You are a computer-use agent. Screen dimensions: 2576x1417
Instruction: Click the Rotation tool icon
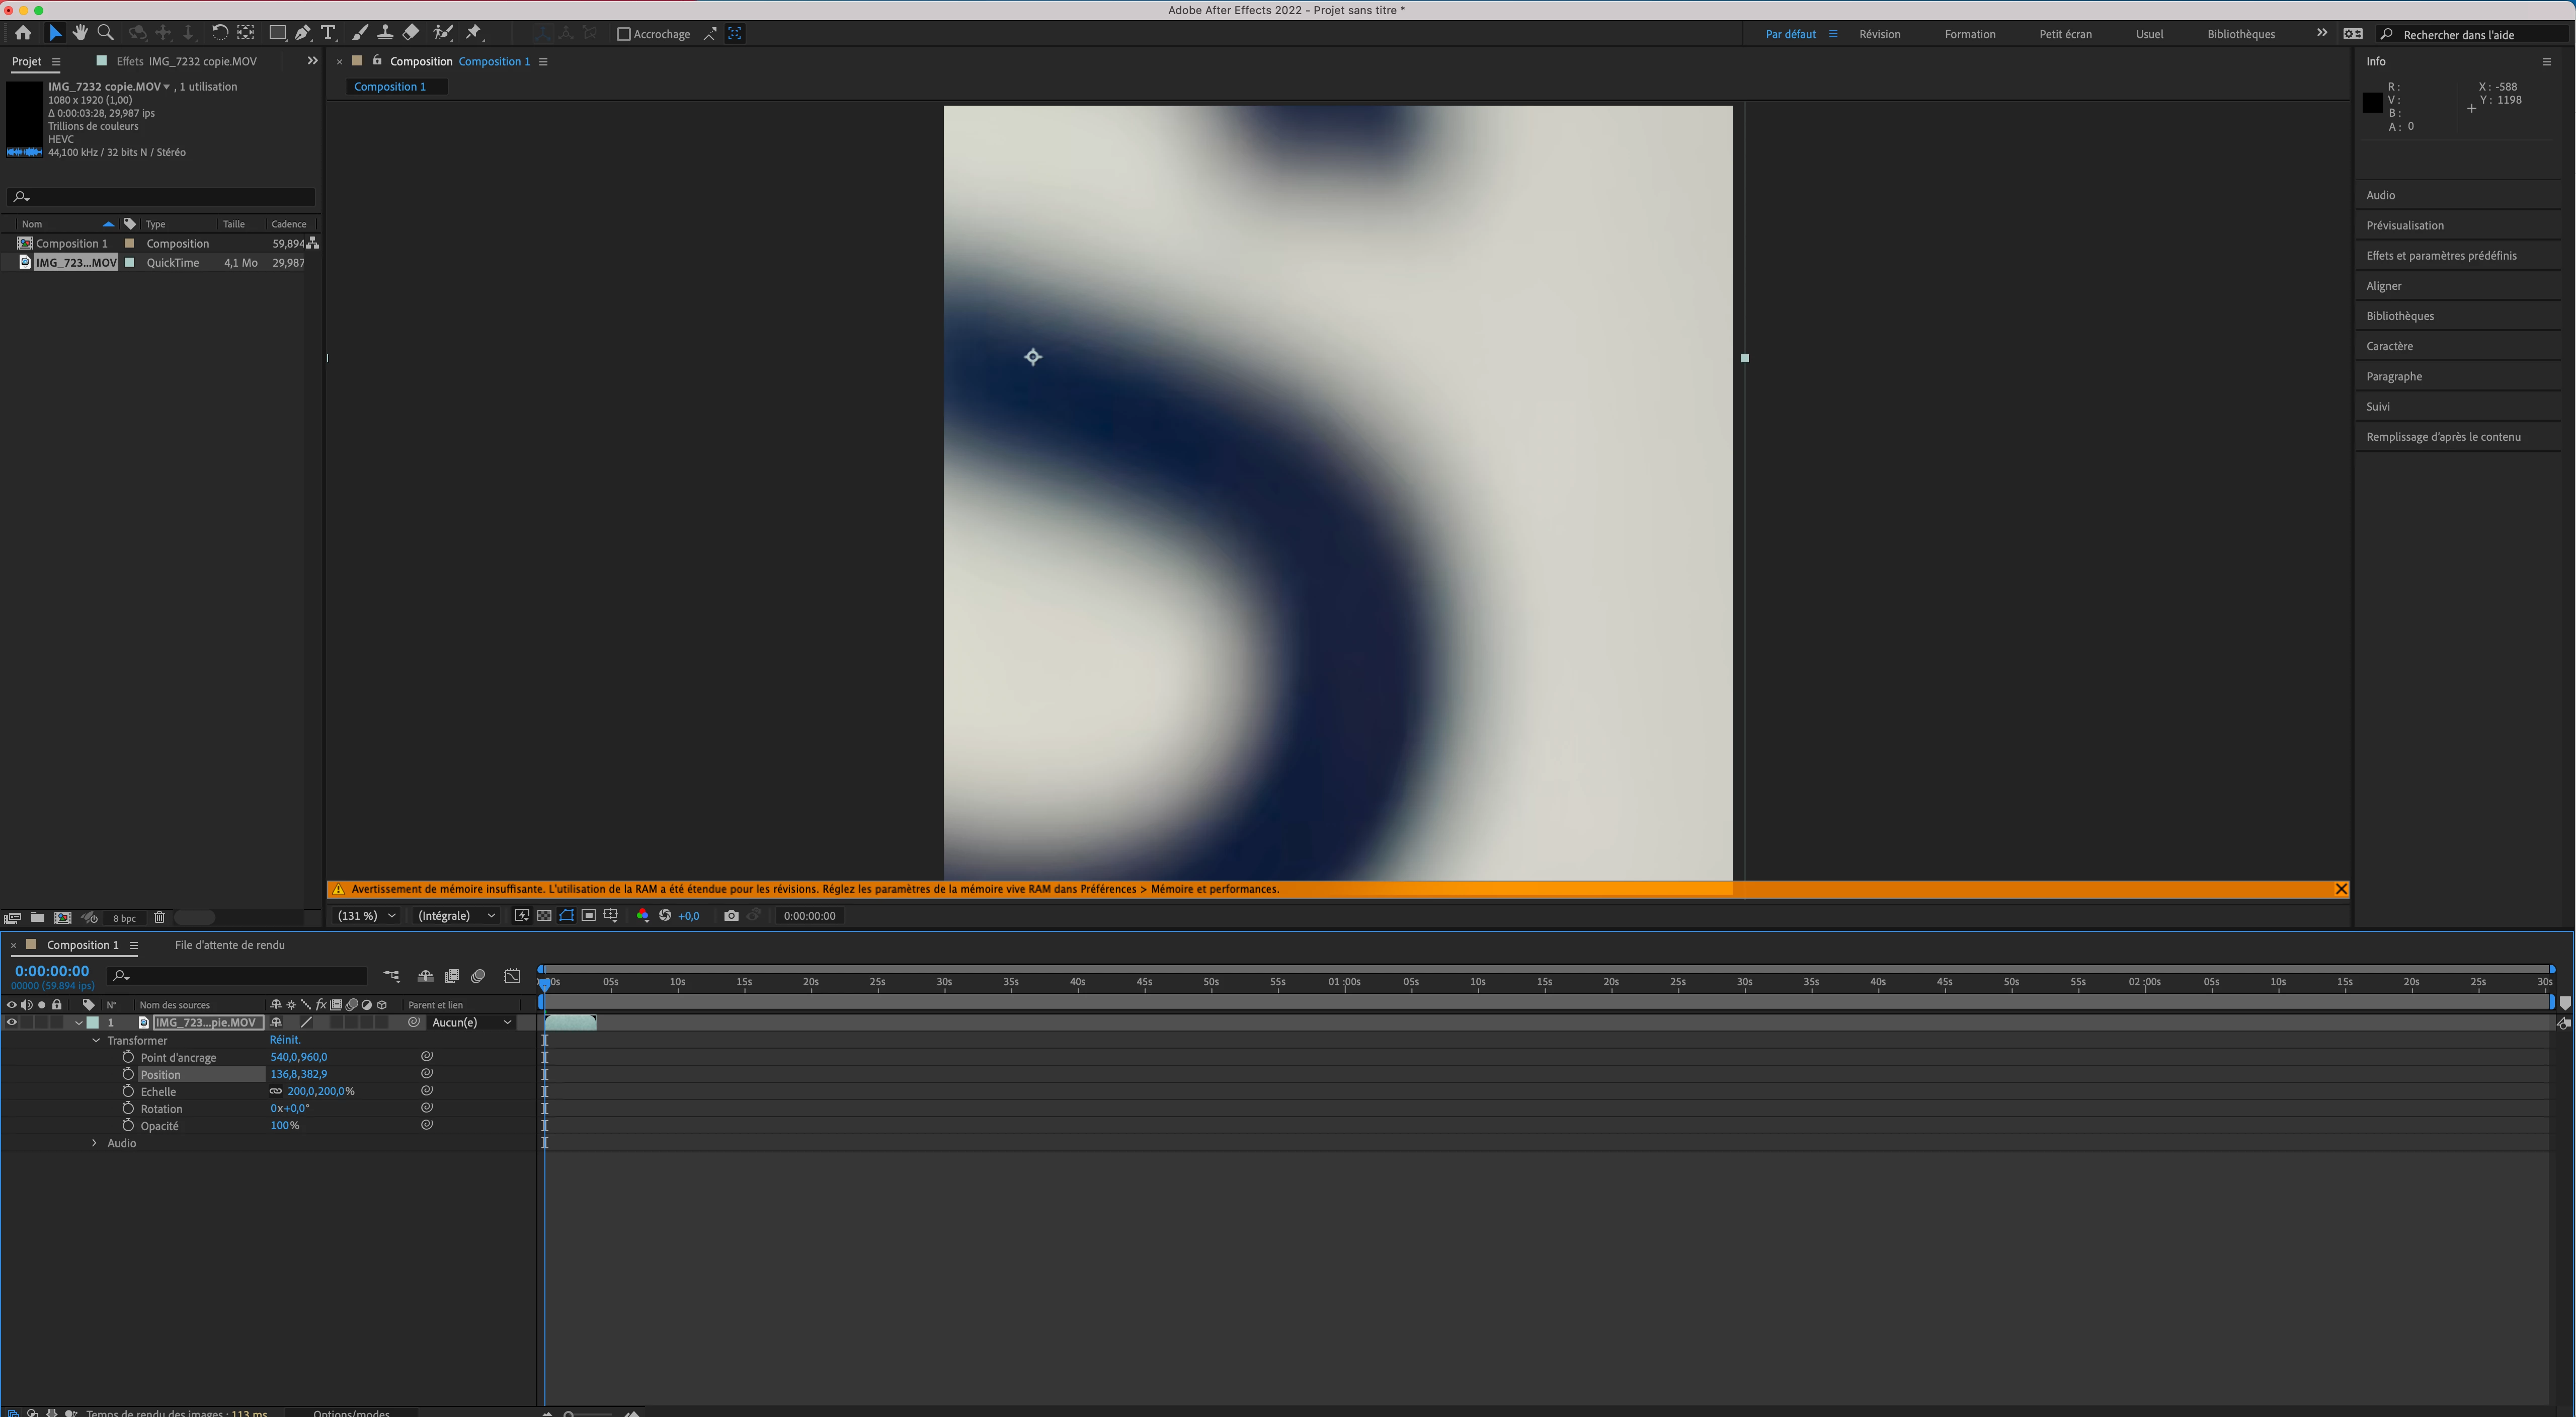(x=220, y=33)
